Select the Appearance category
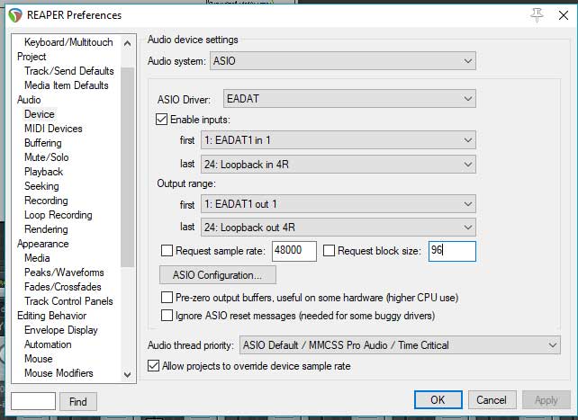 click(x=42, y=244)
